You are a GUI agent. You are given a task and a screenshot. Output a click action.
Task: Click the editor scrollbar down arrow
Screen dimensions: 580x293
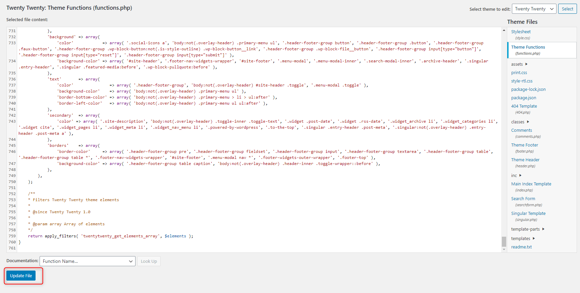(504, 249)
